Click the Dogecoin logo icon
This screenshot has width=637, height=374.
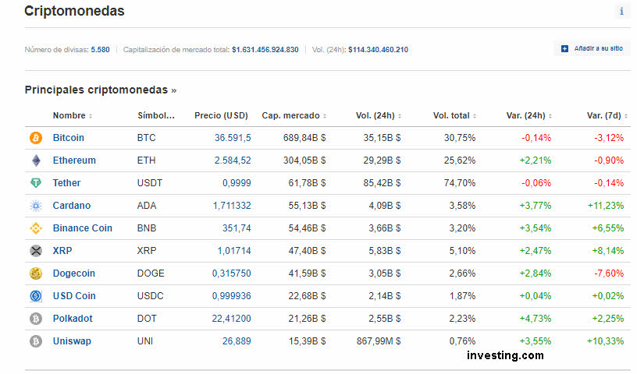35,273
